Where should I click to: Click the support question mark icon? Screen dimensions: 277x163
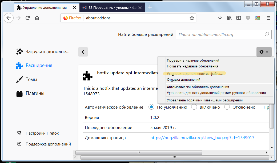click(19, 144)
